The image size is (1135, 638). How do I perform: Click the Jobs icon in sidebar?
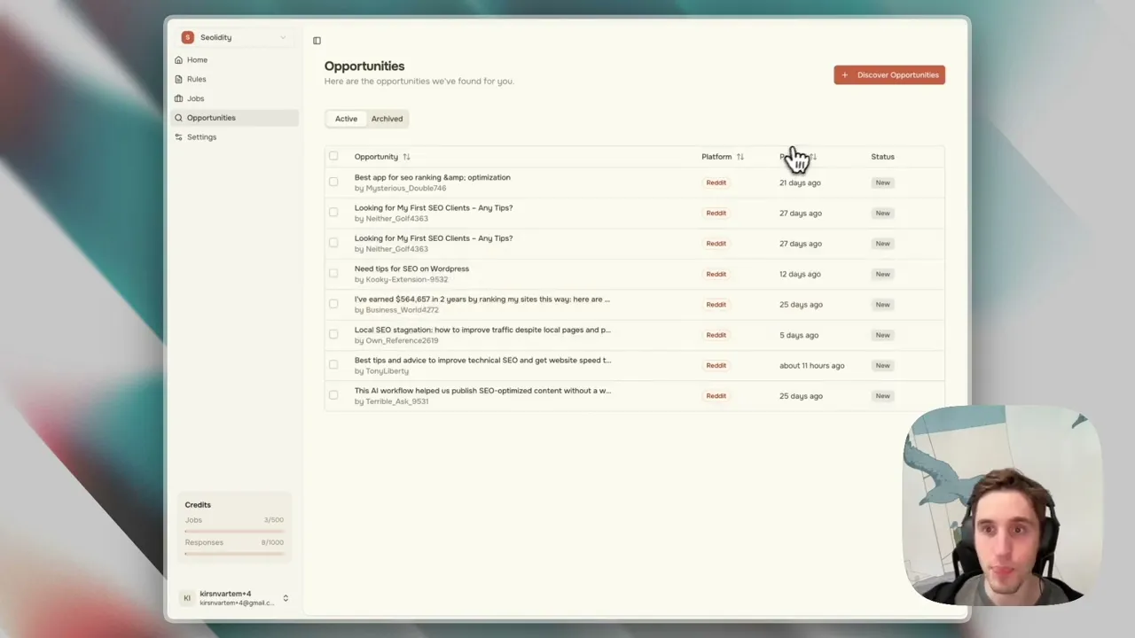(x=179, y=98)
